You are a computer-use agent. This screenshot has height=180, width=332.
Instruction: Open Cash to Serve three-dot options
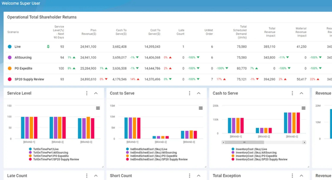(x=292, y=94)
